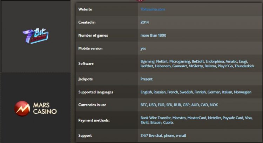
Task: Click the 'Website' row label
Action: [x=85, y=9]
